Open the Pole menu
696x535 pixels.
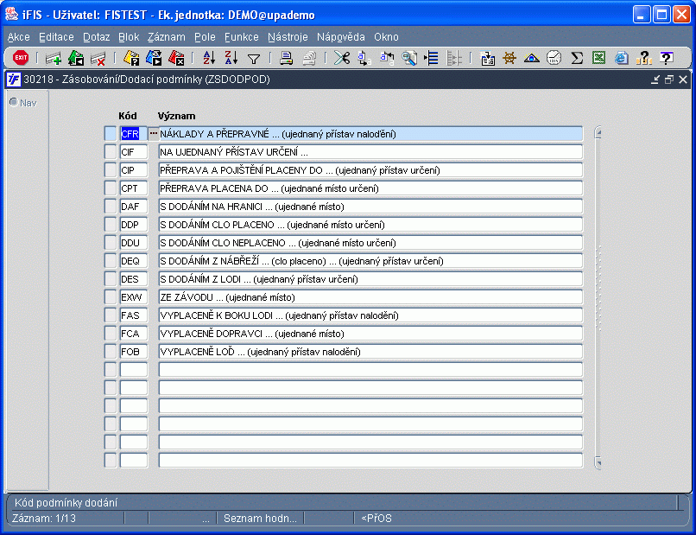(205, 37)
